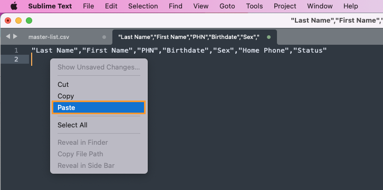Viewport: 383px width, 190px height.
Task: Choose Cut from the context menu
Action: pos(99,85)
